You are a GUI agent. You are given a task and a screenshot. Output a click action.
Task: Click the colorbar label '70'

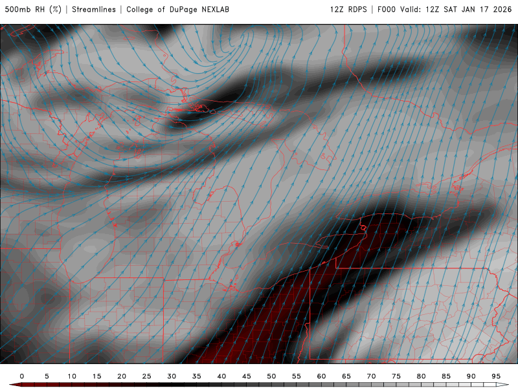371,376
